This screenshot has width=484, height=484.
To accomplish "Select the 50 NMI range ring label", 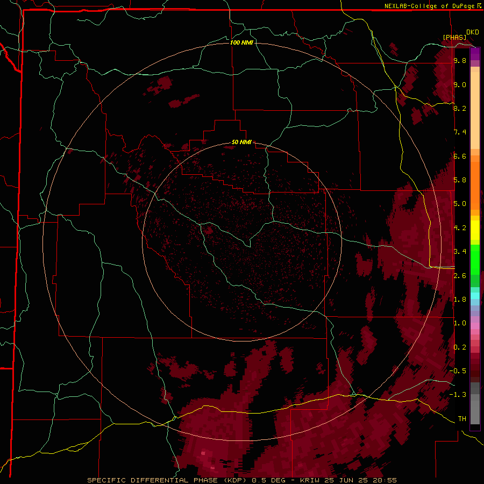I will click(x=241, y=142).
